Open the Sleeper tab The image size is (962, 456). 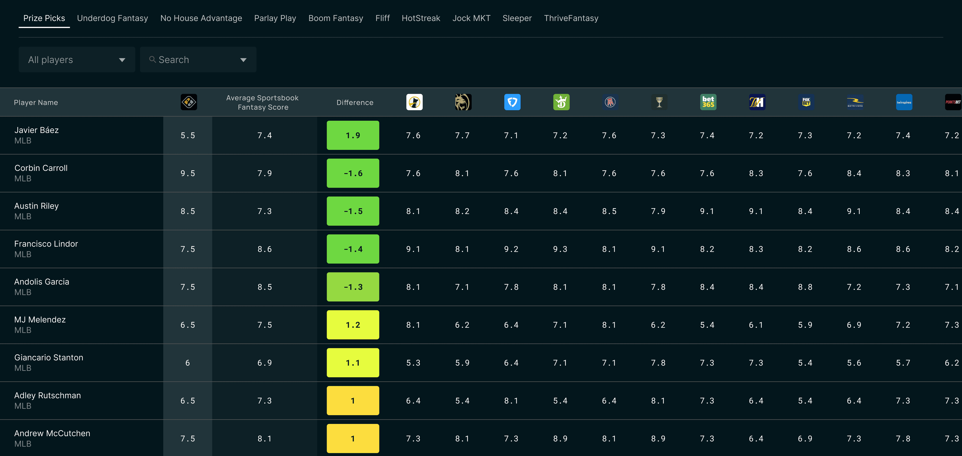(x=517, y=18)
